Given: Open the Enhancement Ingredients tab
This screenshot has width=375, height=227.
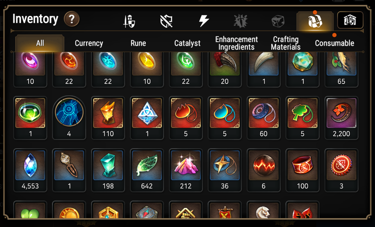Looking at the screenshot, I should (x=236, y=43).
